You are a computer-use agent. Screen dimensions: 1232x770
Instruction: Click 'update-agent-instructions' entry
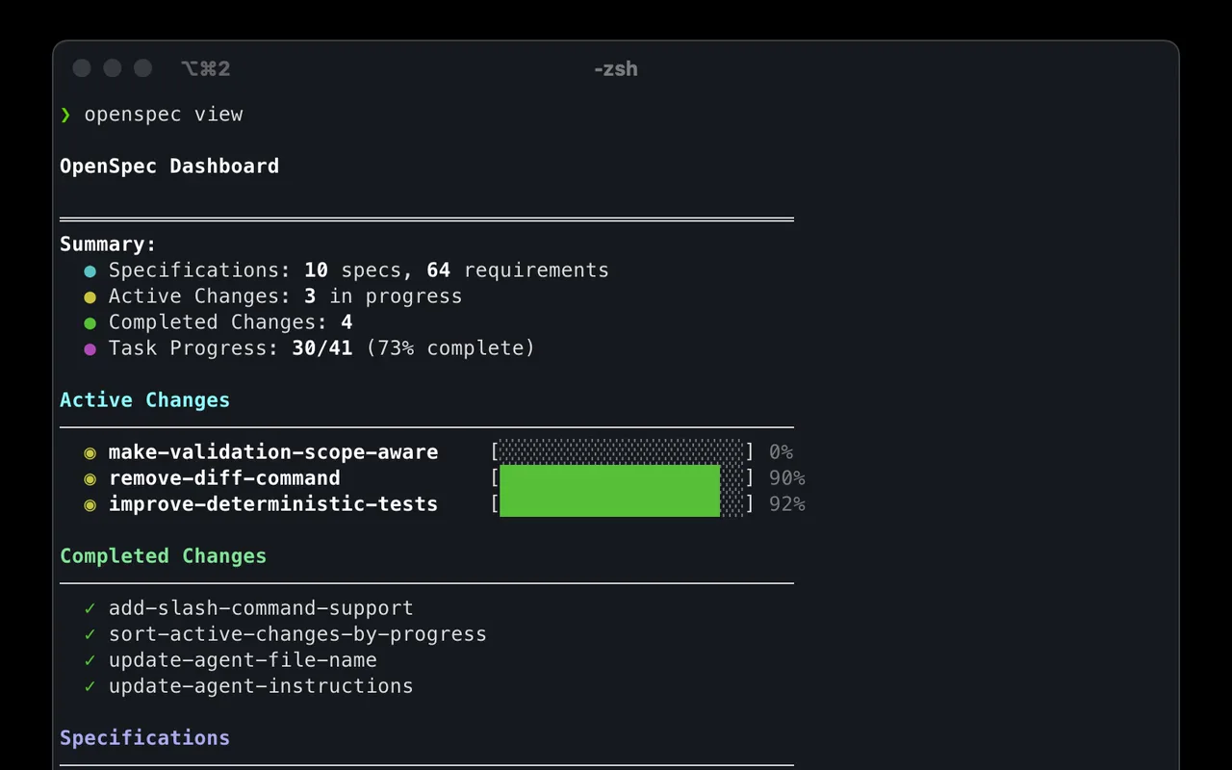pyautogui.click(x=261, y=686)
